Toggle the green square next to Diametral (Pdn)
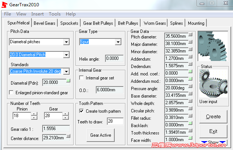 68,81
